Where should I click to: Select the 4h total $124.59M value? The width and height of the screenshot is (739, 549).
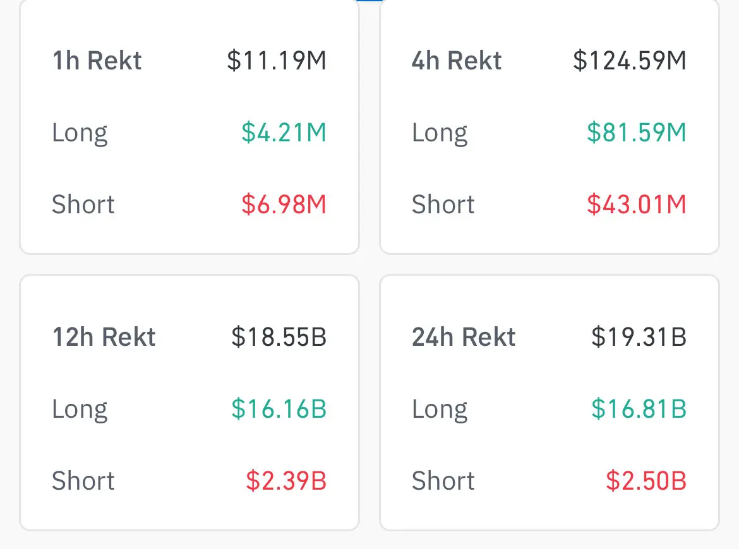pyautogui.click(x=629, y=61)
